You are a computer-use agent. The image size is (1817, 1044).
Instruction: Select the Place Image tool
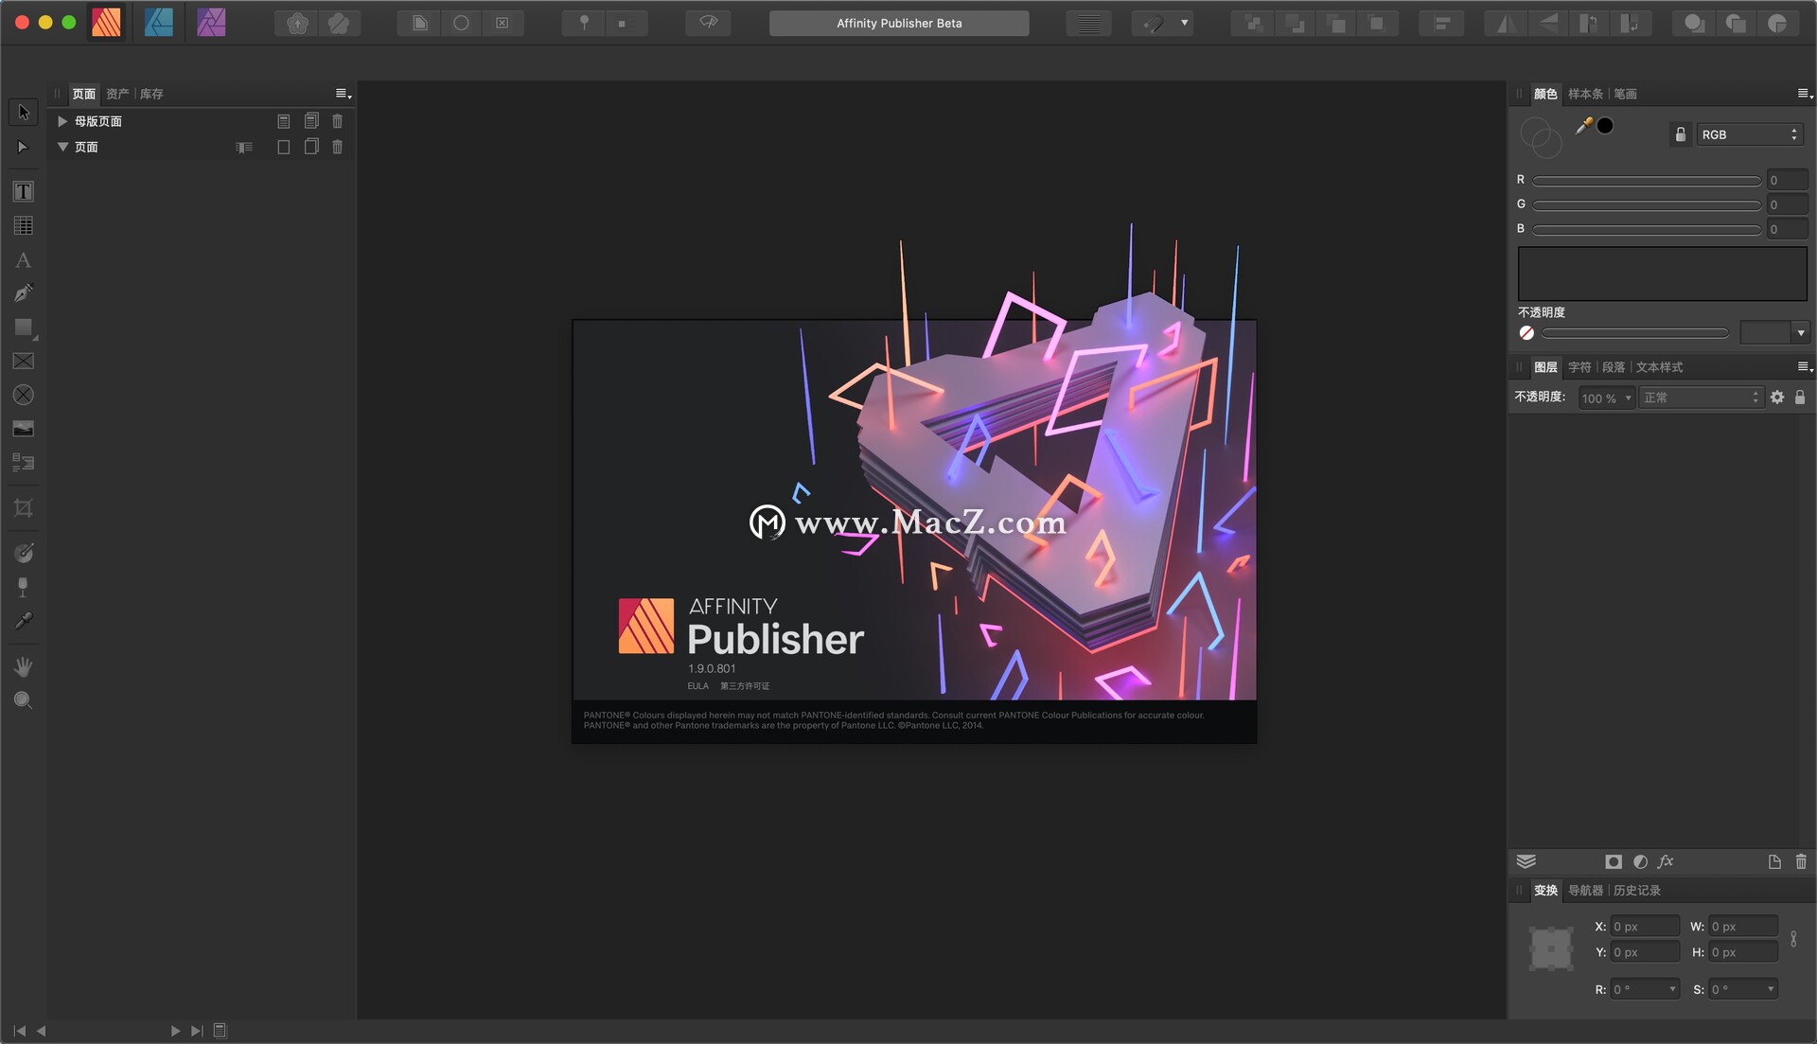(x=24, y=429)
